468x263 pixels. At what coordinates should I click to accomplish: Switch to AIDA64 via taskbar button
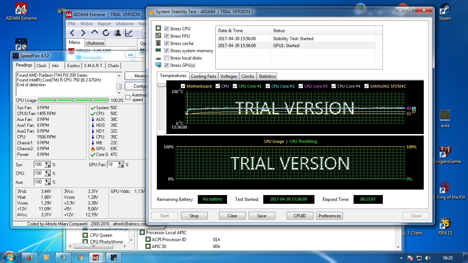[96, 258]
